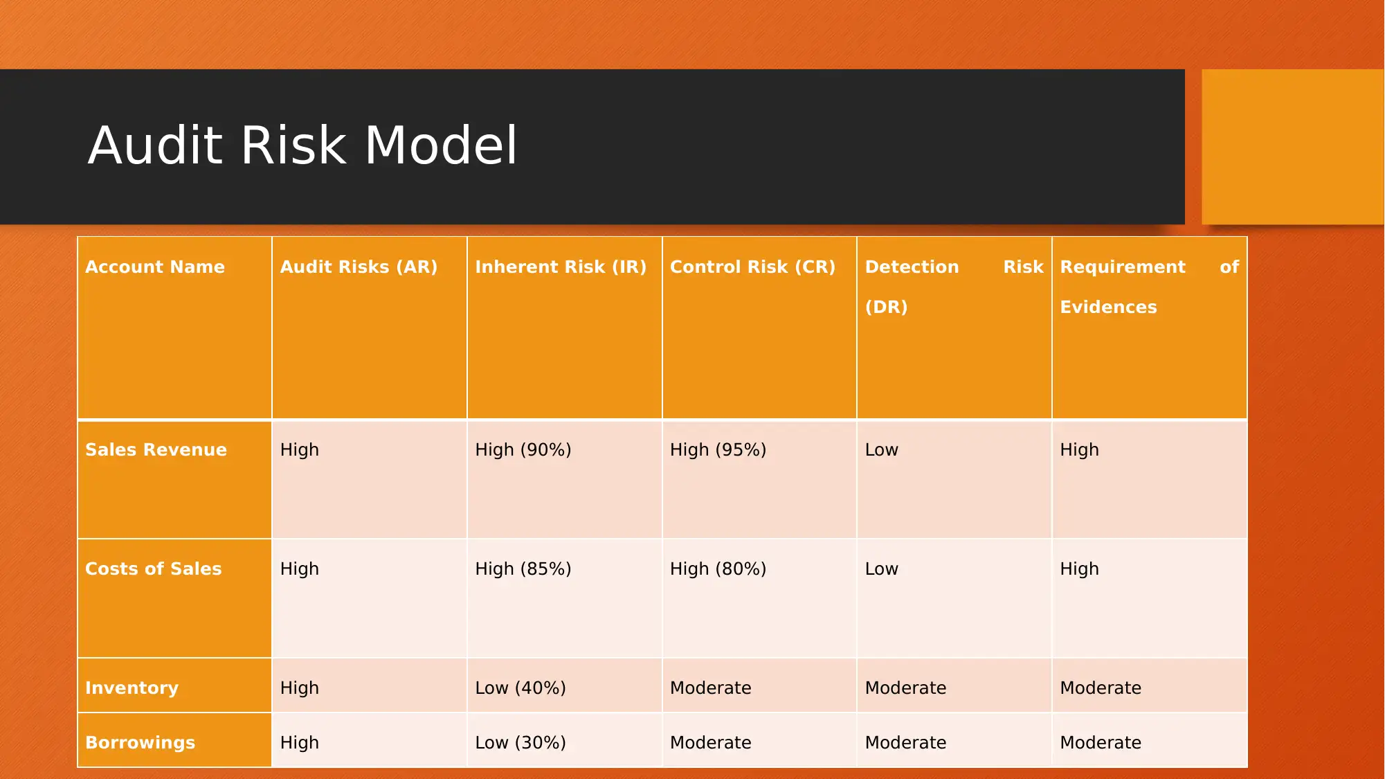Click Borrowings control risk Moderate cell
This screenshot has width=1385, height=779.
pos(760,740)
